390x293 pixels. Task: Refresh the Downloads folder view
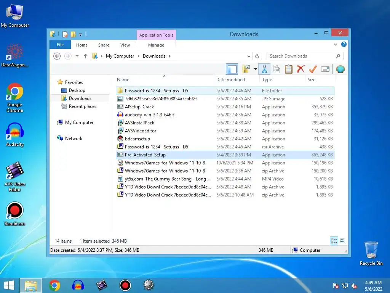click(257, 56)
